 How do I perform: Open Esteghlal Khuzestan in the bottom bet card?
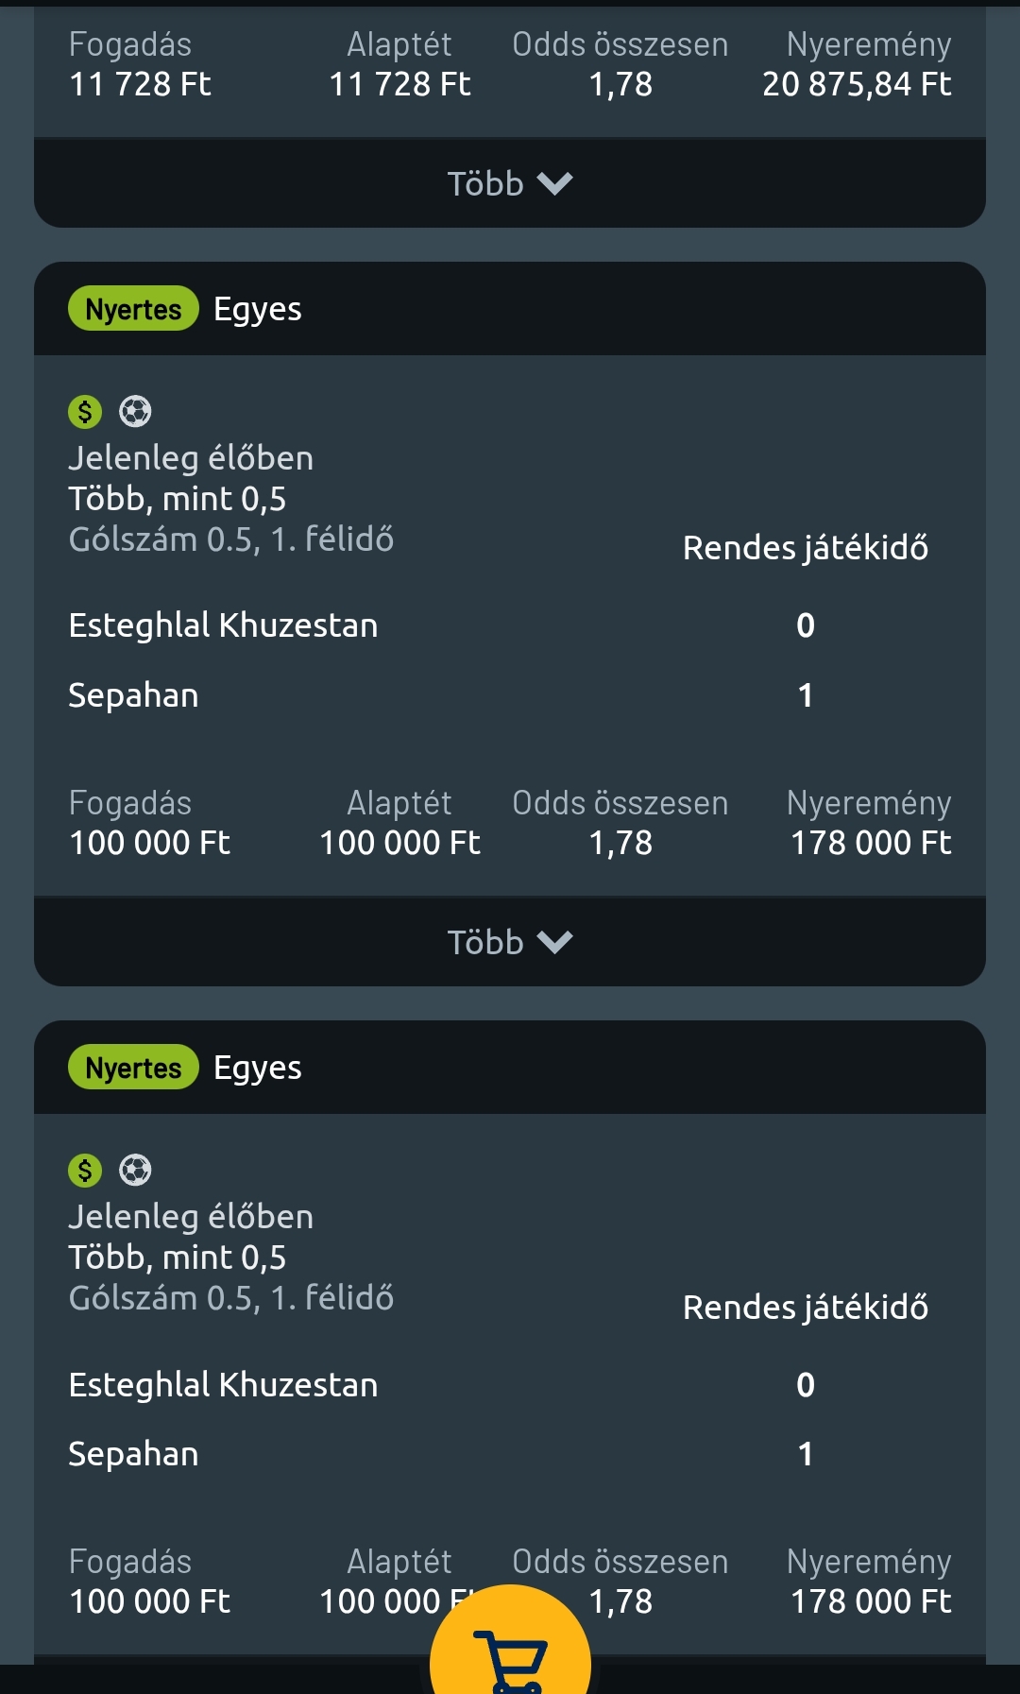tap(223, 1385)
